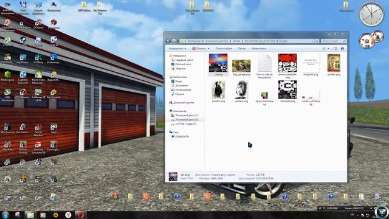Open Изображения library in navigation pane
Image resolution: width=389 pixels, height=219 pixels.
181,89
